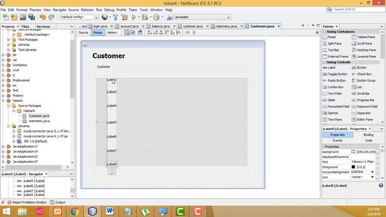Click the background color swatch
386x217 pixels.
click(353, 152)
